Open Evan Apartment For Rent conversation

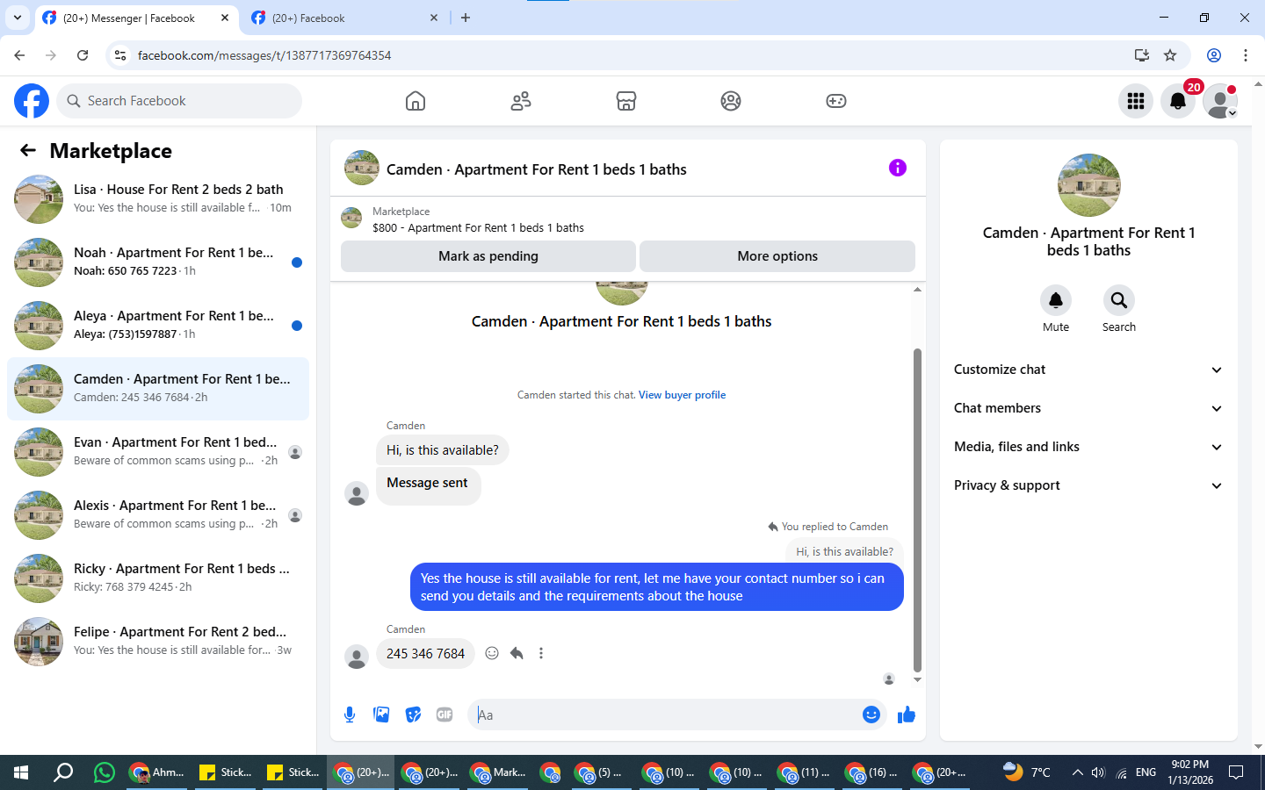pos(158,452)
